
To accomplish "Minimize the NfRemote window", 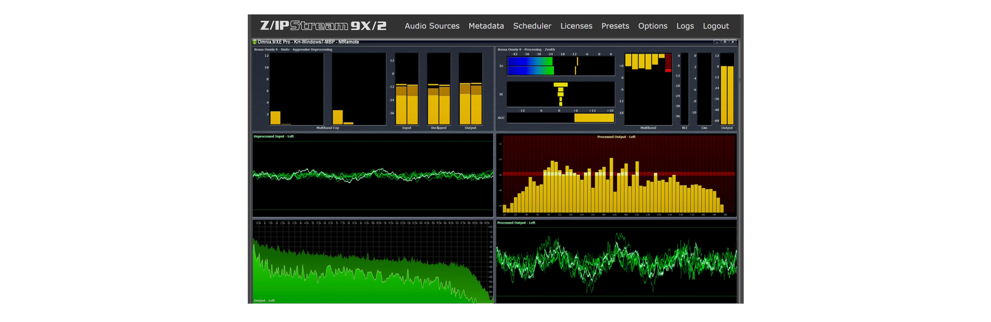I will 716,42.
